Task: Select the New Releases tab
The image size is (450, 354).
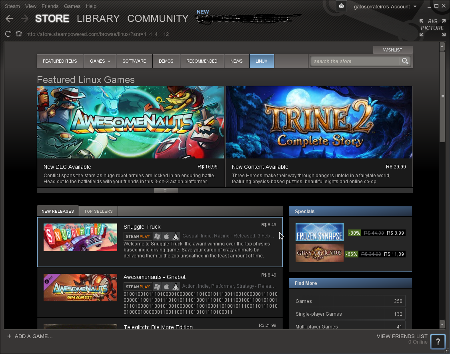Action: (58, 211)
